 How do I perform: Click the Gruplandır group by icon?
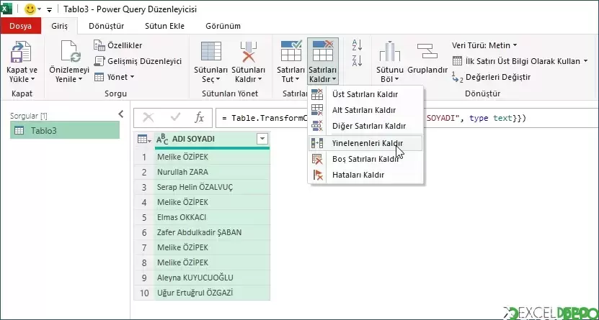point(427,50)
